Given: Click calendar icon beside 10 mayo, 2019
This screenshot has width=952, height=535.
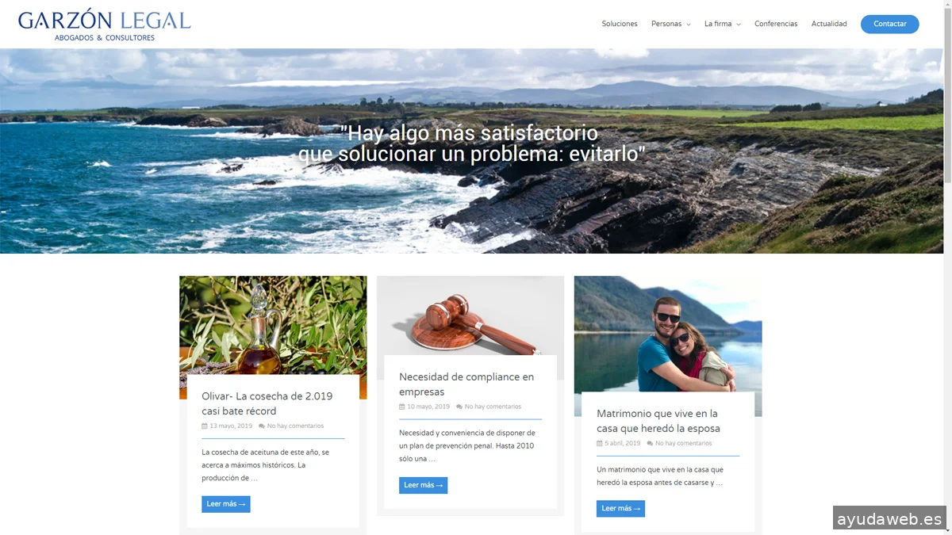Looking at the screenshot, I should pyautogui.click(x=402, y=407).
